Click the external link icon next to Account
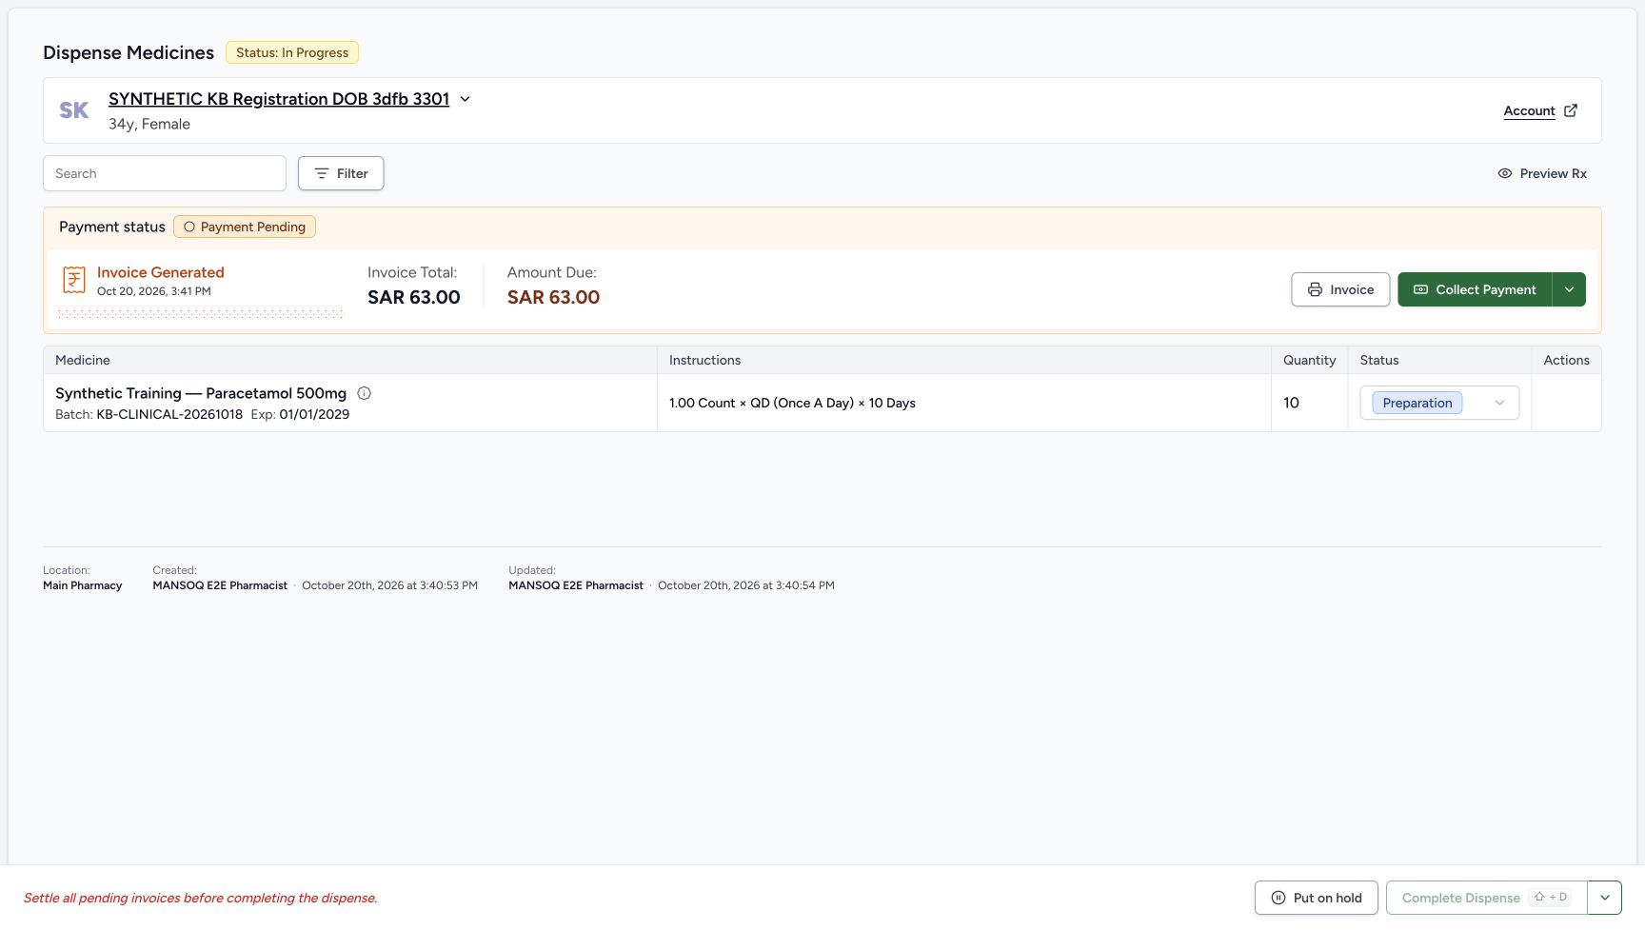 [x=1571, y=110]
